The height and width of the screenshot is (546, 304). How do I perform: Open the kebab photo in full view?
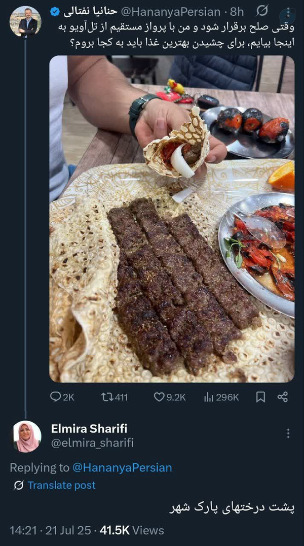172,218
